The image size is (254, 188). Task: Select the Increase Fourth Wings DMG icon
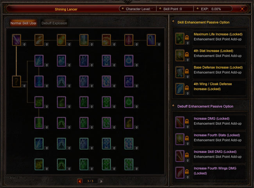pyautogui.click(x=180, y=173)
